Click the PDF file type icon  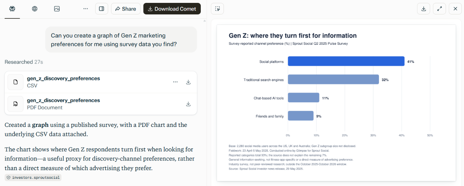tap(16, 104)
